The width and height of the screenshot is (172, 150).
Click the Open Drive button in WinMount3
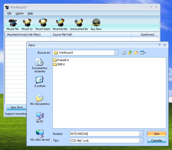coord(16,107)
